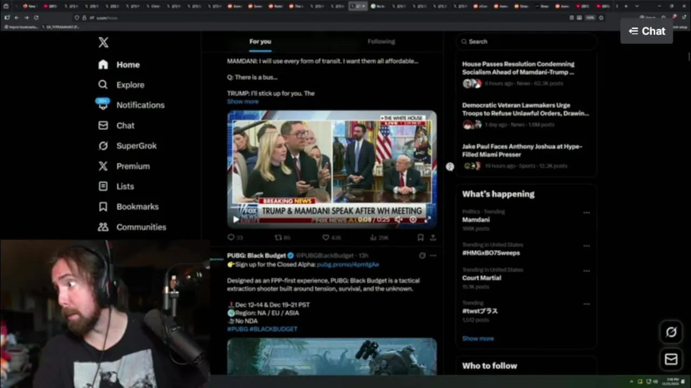Click the #BLACKBUDGET hashtag
691x388 pixels.
[273, 329]
